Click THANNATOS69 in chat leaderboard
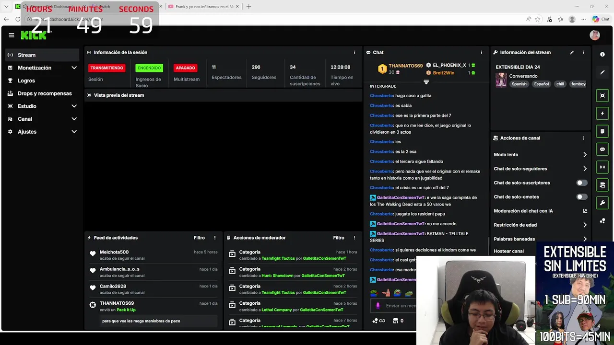This screenshot has width=614, height=345. [x=405, y=66]
